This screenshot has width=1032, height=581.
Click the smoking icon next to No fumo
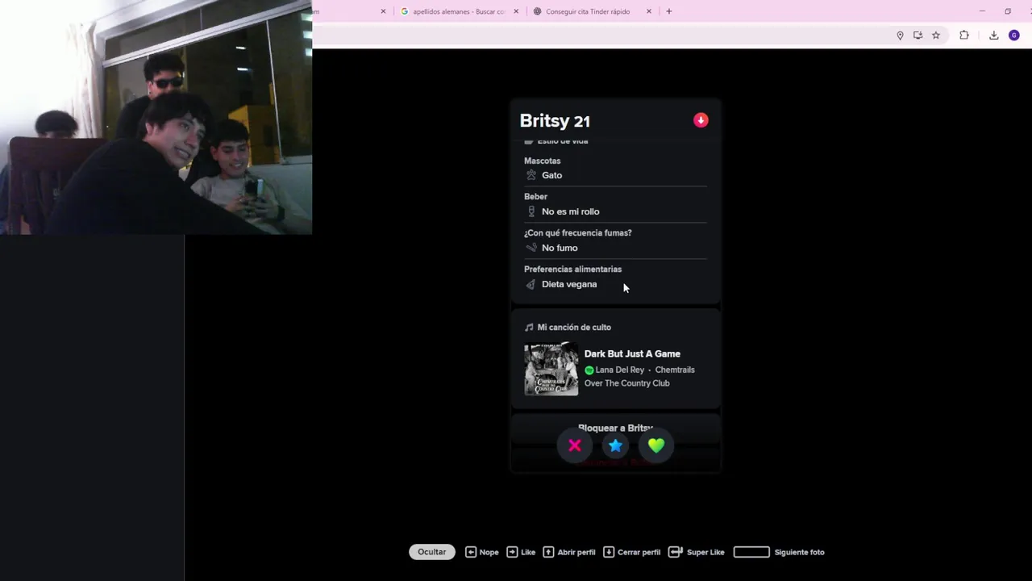point(531,248)
